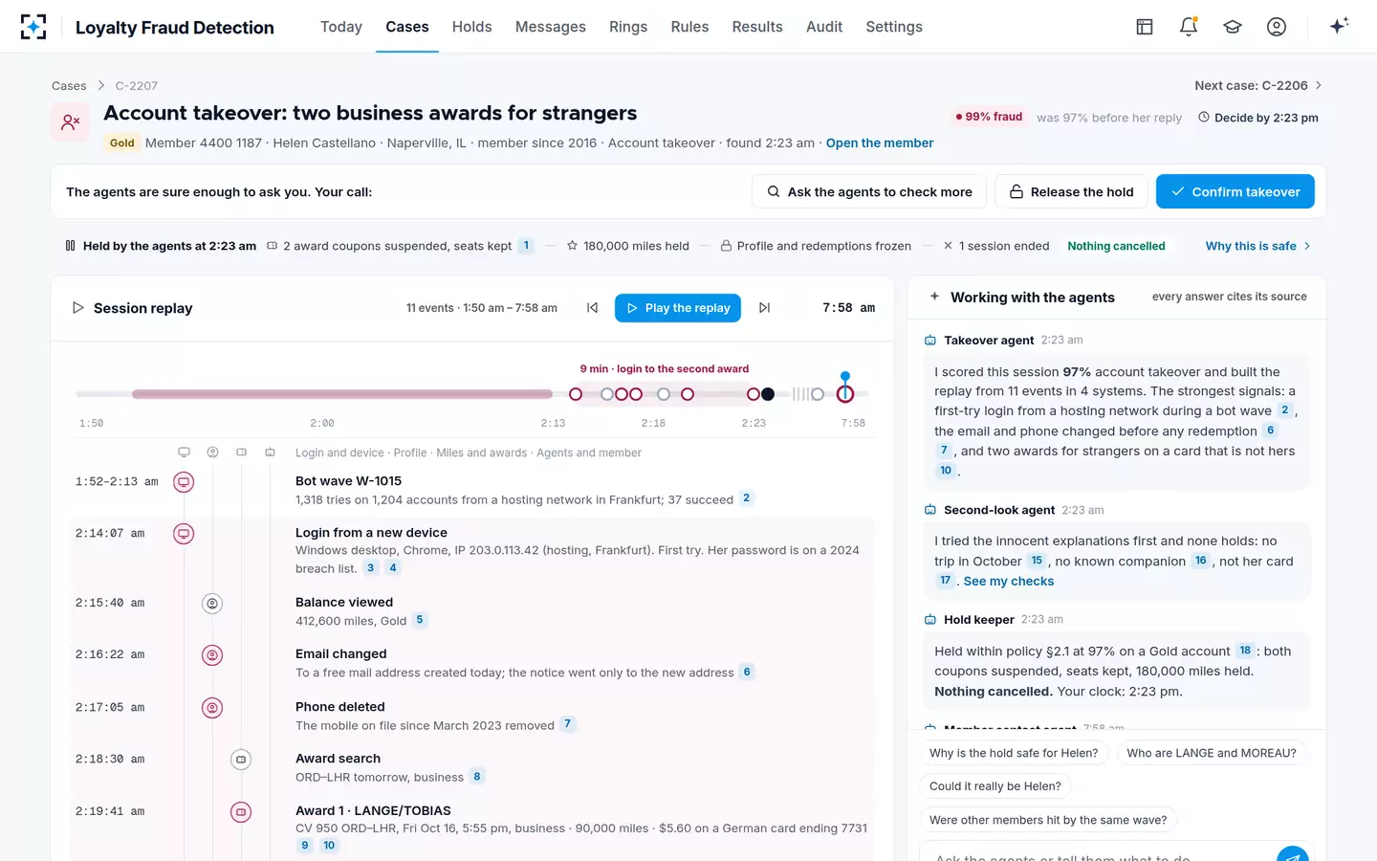1377x861 pixels.
Task: Open the notifications bell
Action: (1189, 27)
